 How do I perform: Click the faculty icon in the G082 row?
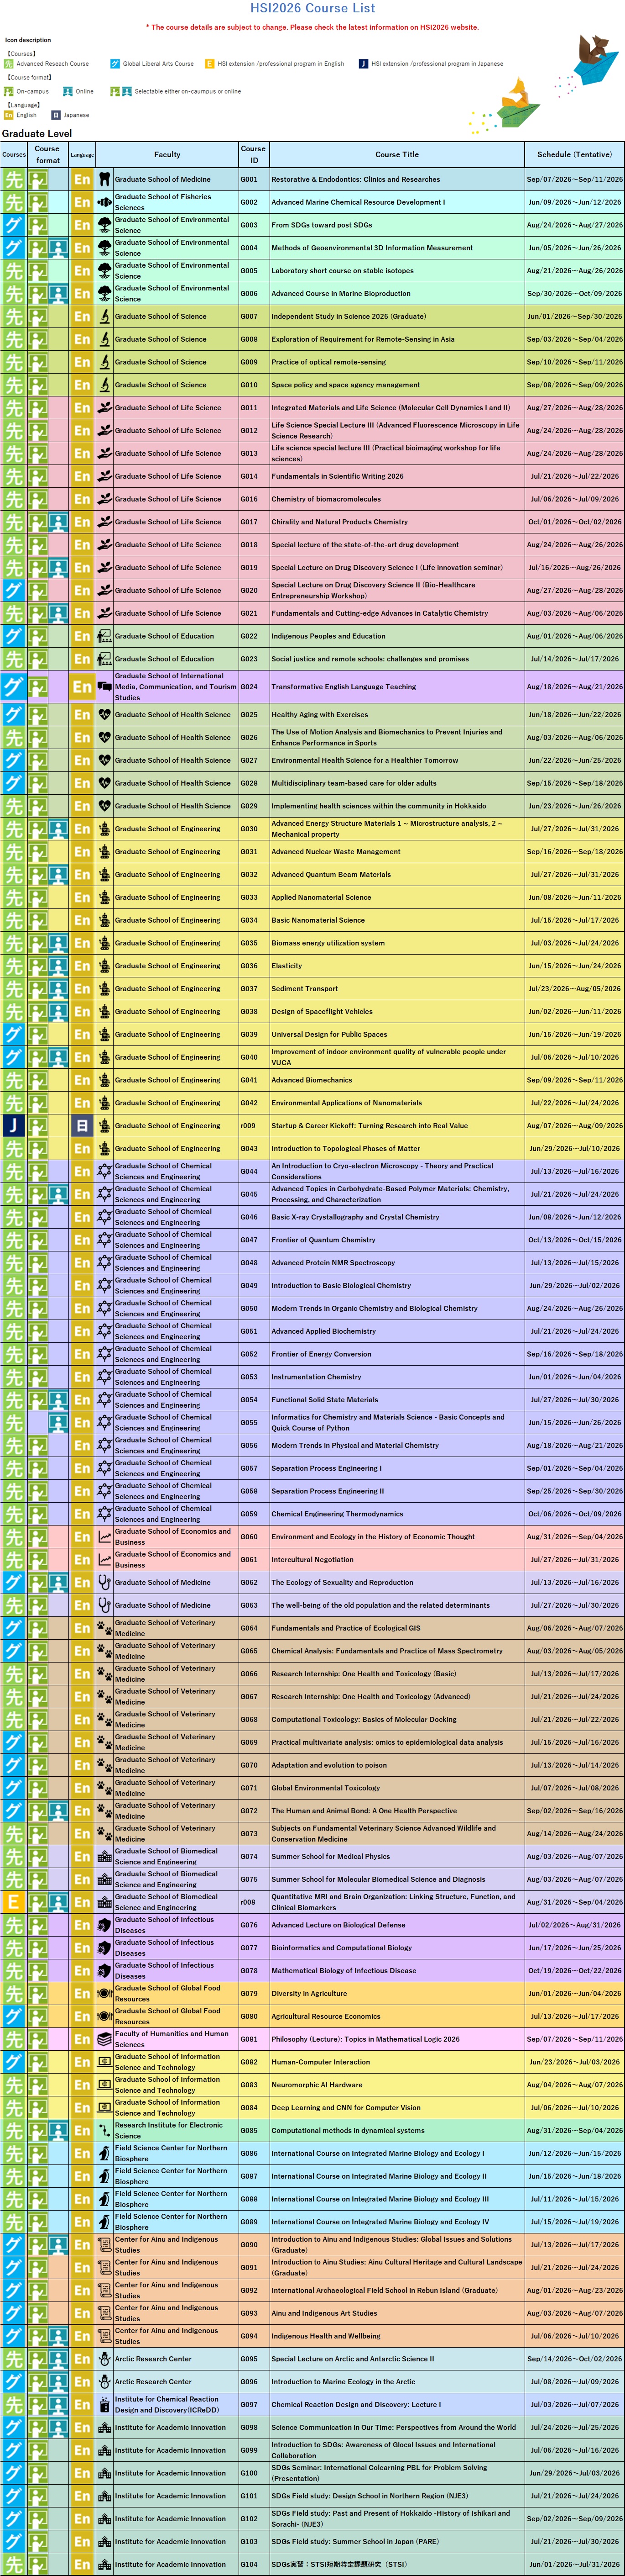(105, 2062)
